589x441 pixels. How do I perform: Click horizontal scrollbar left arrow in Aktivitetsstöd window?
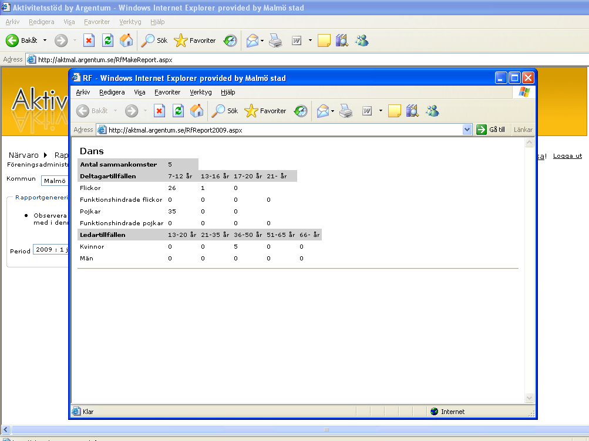pyautogui.click(x=6, y=429)
